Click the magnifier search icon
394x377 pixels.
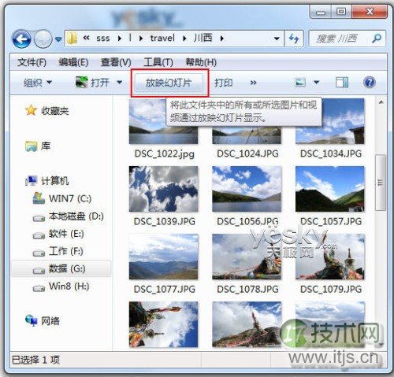pyautogui.click(x=377, y=39)
